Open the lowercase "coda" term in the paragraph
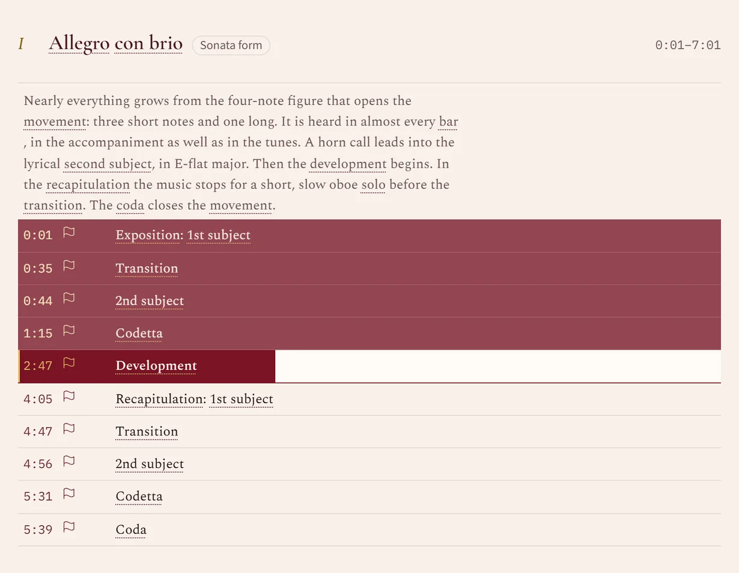 130,205
